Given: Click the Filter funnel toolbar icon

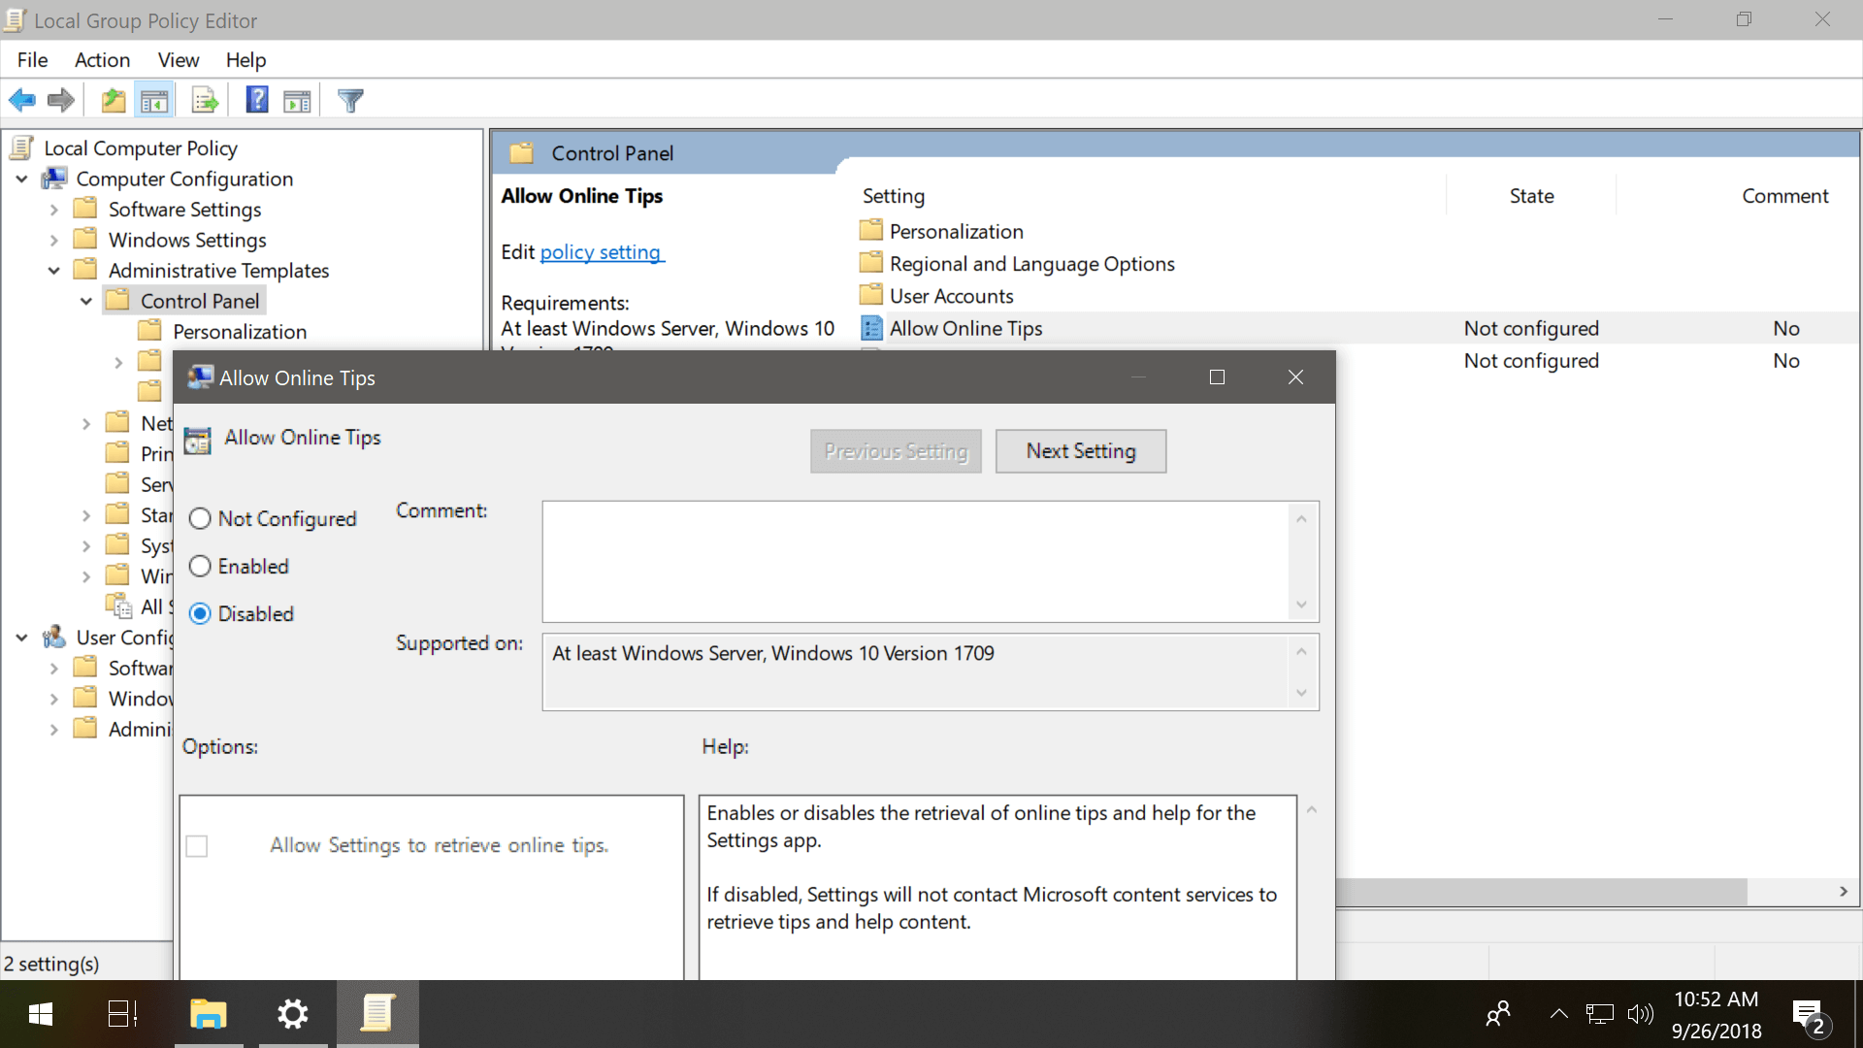Looking at the screenshot, I should [x=350, y=100].
